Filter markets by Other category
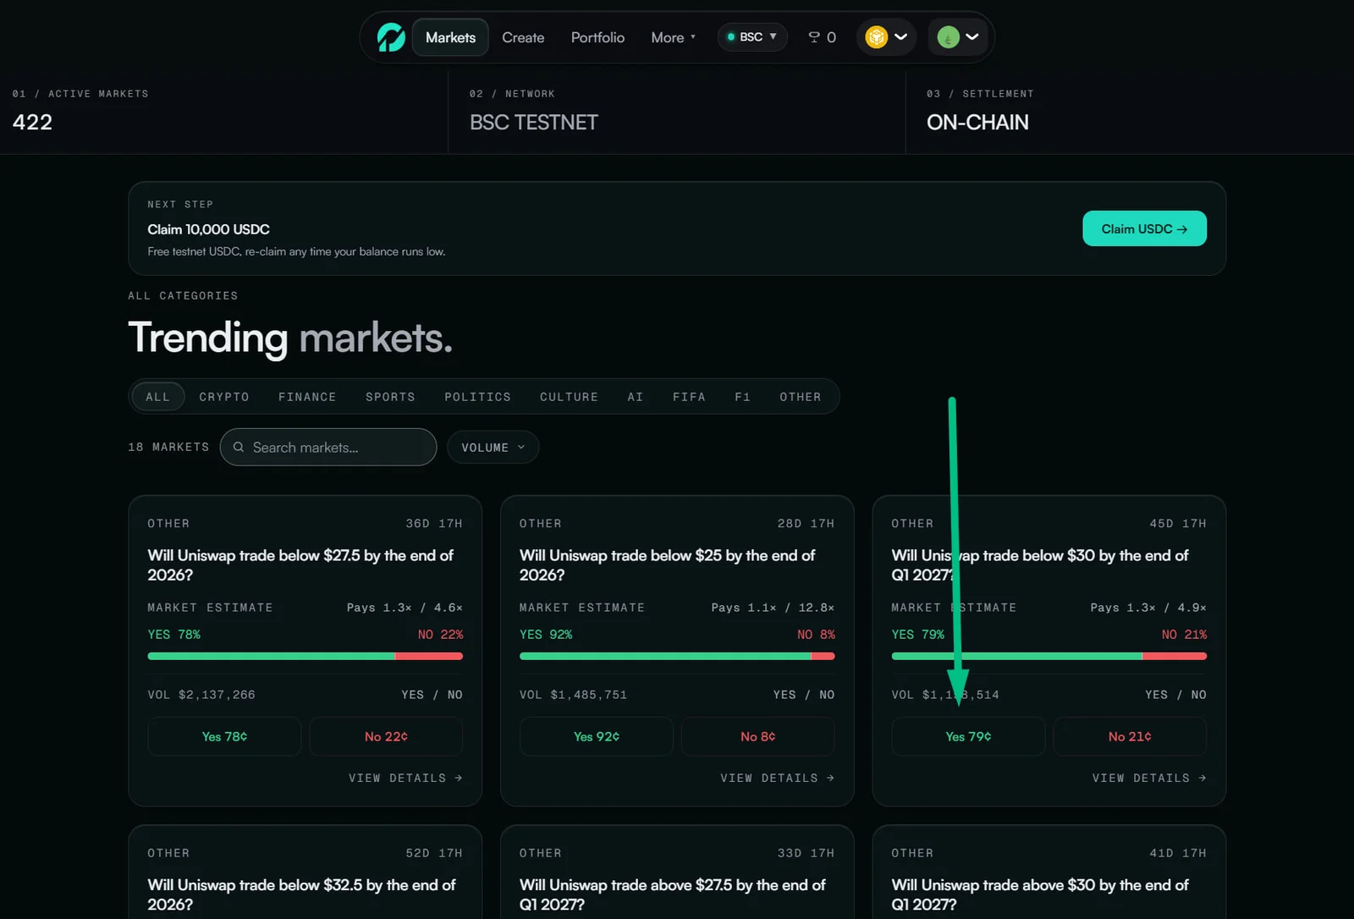Viewport: 1354px width, 919px height. click(x=800, y=396)
